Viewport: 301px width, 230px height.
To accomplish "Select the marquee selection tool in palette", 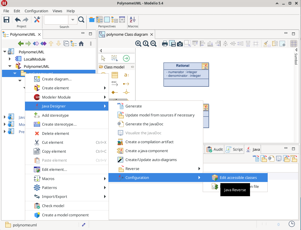I will pyautogui.click(x=115, y=58).
